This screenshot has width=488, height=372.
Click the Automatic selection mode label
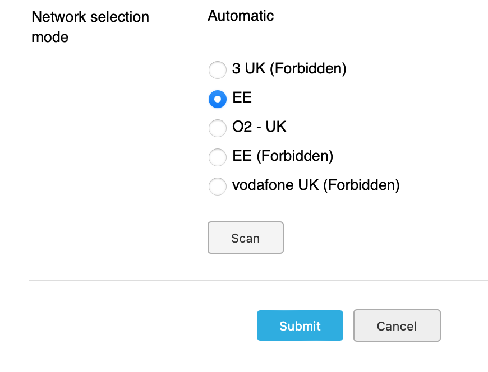[x=240, y=16]
